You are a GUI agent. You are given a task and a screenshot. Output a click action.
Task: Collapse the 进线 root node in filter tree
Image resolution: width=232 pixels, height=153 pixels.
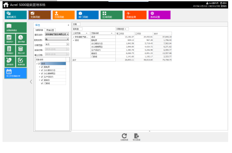point(37,64)
